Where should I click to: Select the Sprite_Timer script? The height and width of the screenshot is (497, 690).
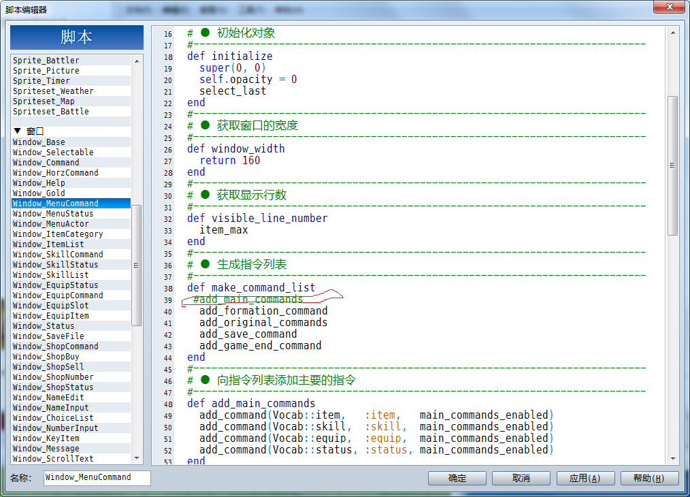[x=71, y=80]
